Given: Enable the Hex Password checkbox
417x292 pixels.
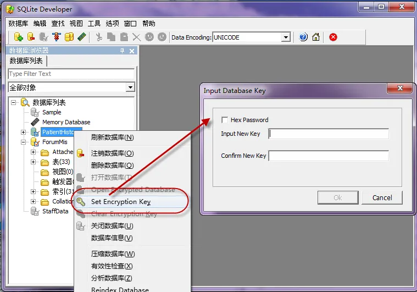Looking at the screenshot, I should click(225, 120).
